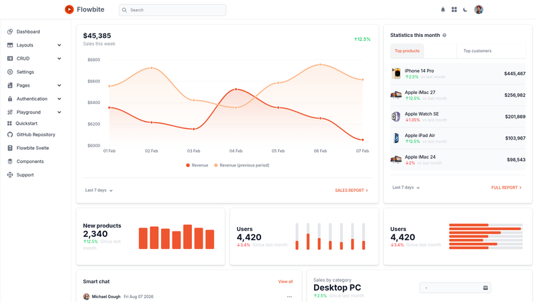This screenshot has height=302, width=537.
Task: Open the calendar icon in Sales by category
Action: click(x=485, y=288)
